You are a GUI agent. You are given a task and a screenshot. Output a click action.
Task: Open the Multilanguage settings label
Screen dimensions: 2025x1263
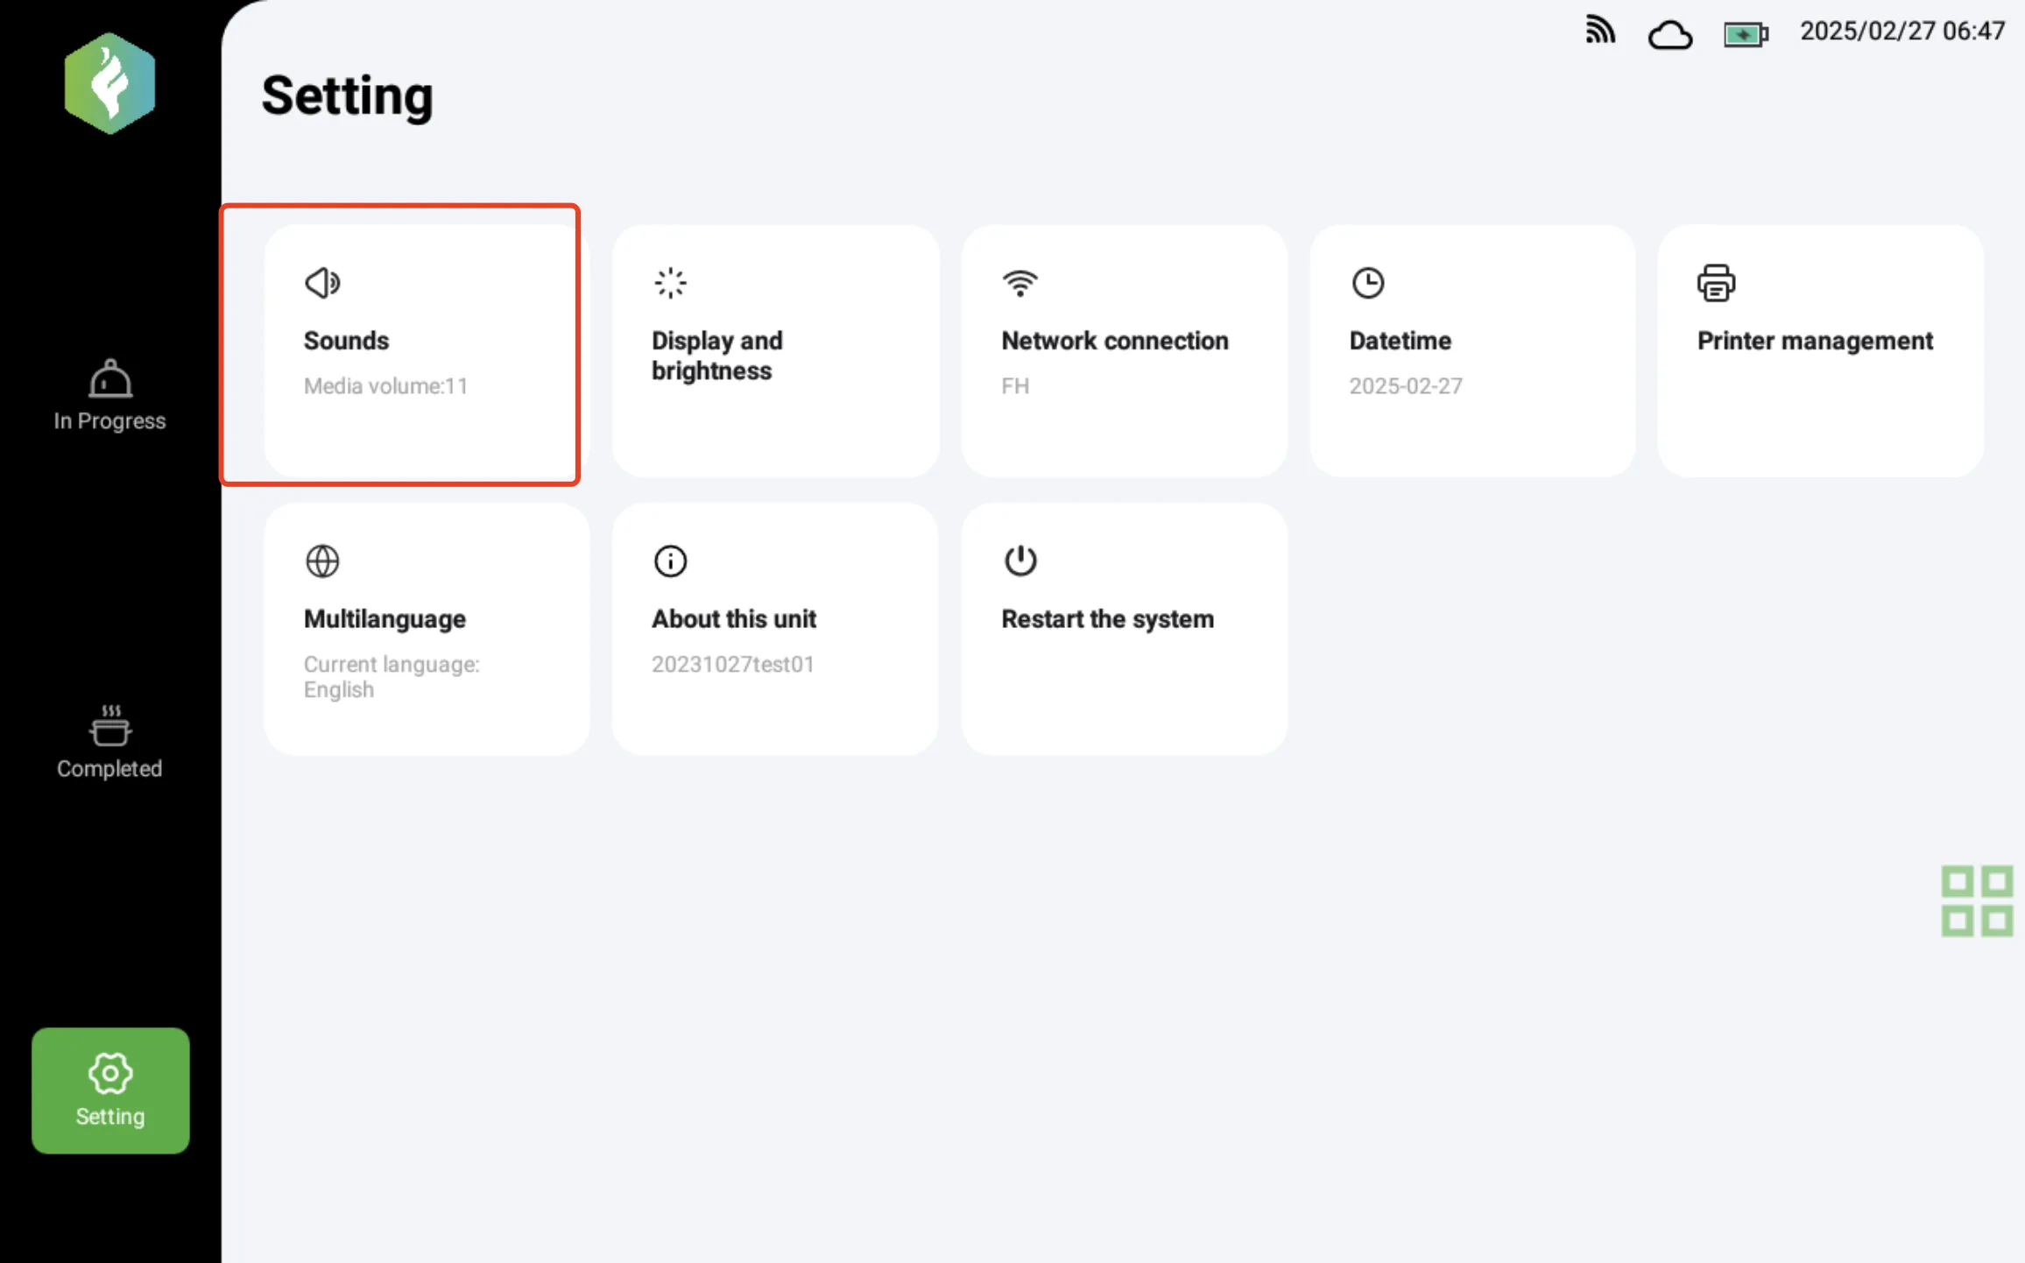(385, 619)
